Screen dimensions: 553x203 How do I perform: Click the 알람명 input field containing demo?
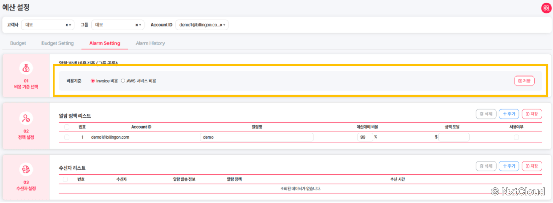(x=257, y=137)
